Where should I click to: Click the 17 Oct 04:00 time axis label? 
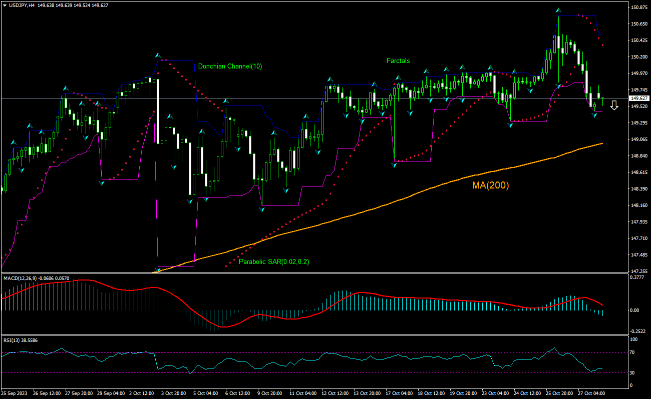coord(399,393)
